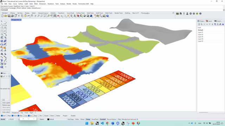Save the model with the Save icon
This screenshot has height=126, width=225.
(9, 16)
